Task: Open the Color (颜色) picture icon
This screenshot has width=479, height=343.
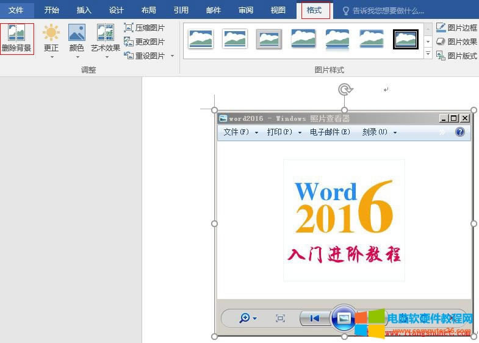Action: coord(76,34)
